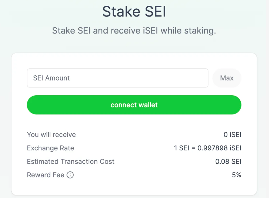Click the 5% reward fee value
269x198 pixels.
point(236,175)
